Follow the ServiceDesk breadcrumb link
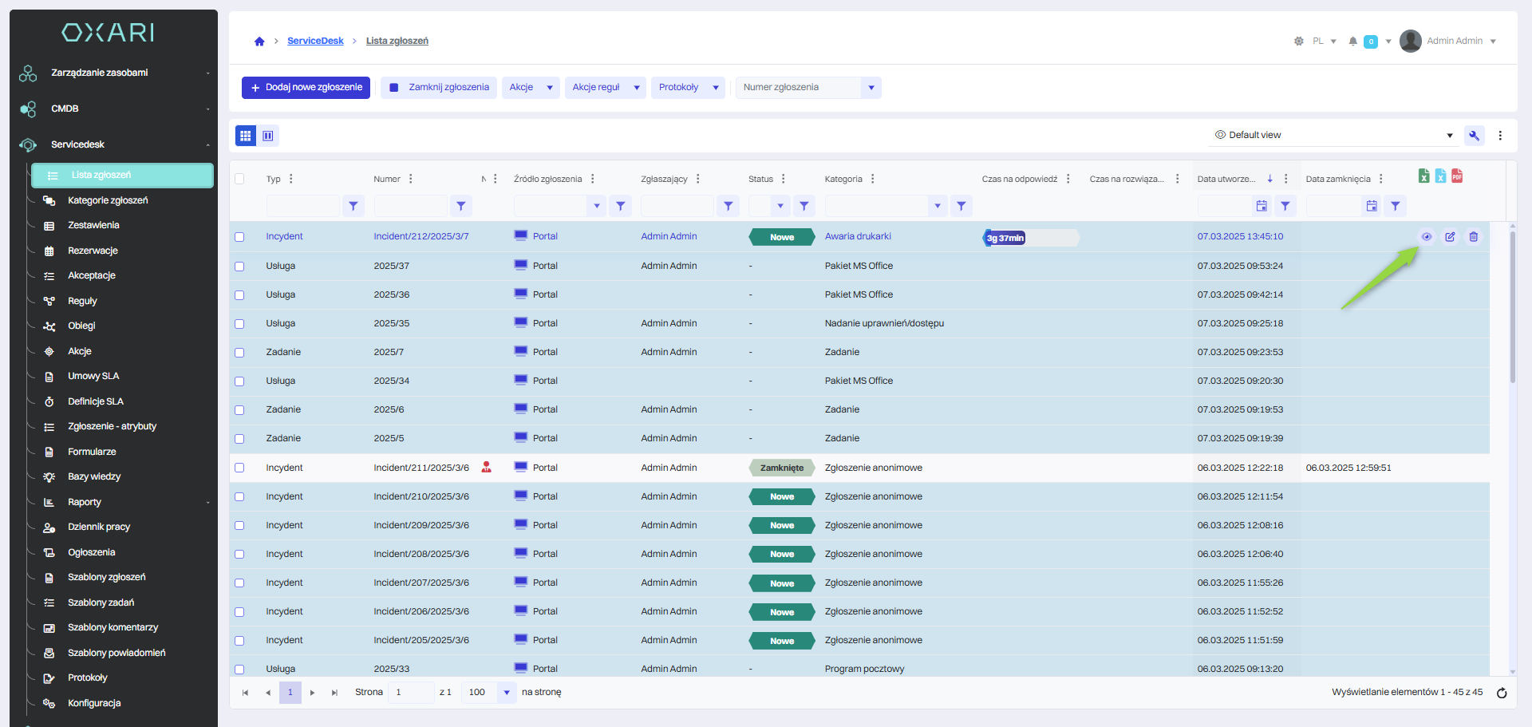The height and width of the screenshot is (727, 1532). [x=315, y=41]
